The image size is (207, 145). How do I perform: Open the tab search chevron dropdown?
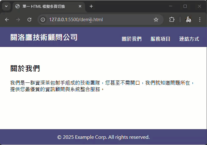point(6,6)
